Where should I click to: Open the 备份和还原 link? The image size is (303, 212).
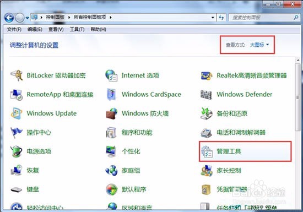[232, 113]
